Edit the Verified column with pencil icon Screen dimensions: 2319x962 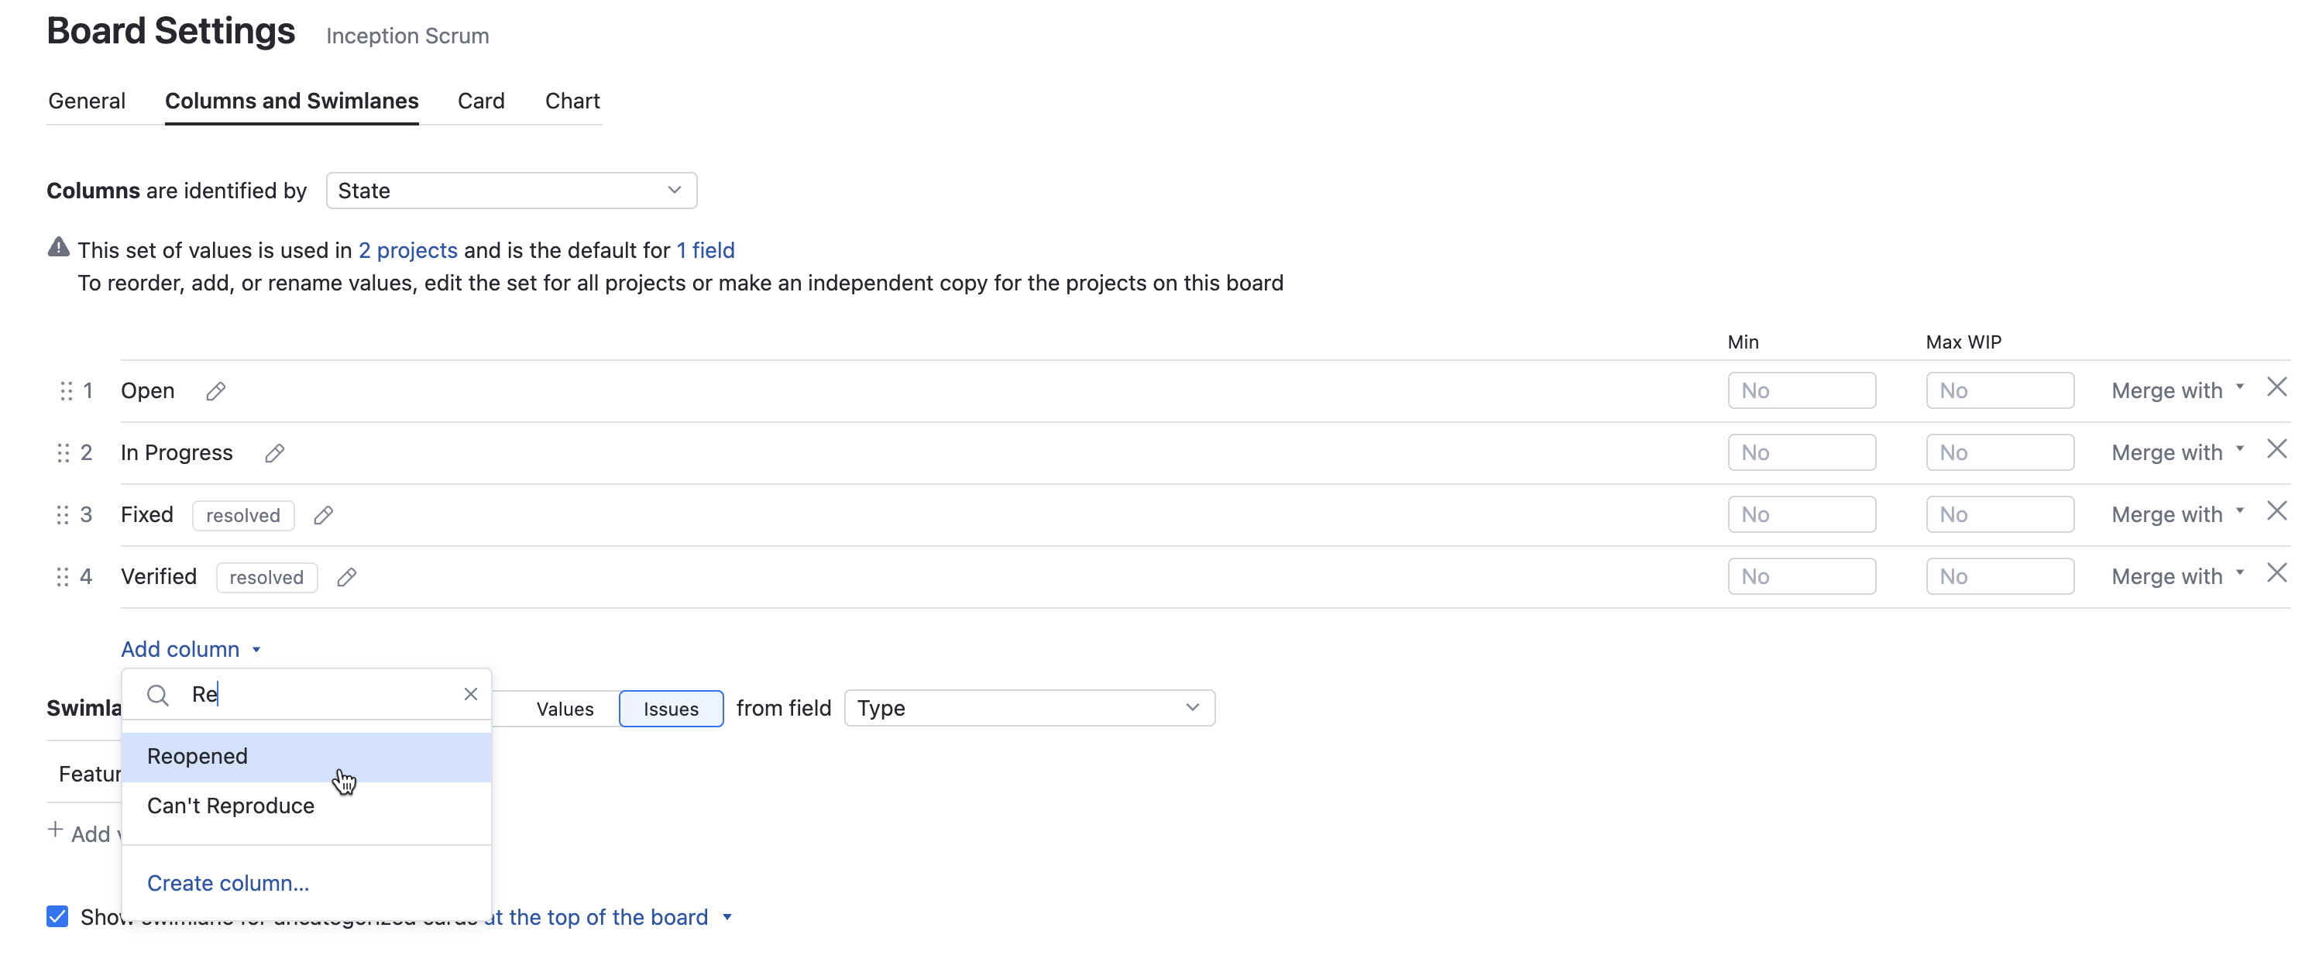coord(346,577)
